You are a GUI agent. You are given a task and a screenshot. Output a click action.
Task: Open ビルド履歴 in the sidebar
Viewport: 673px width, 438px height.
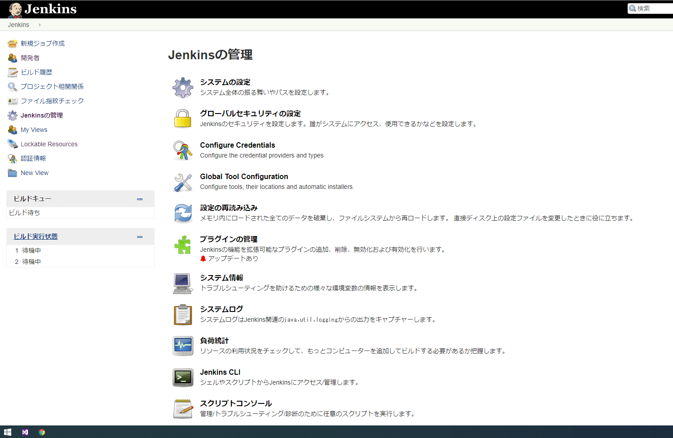[36, 72]
